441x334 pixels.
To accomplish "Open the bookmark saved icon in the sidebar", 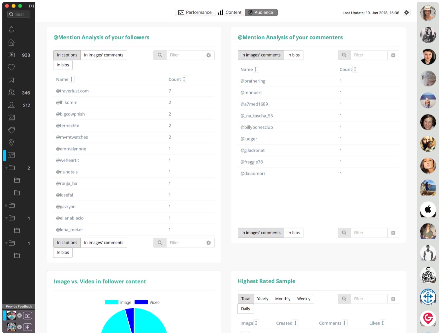I will [11, 80].
